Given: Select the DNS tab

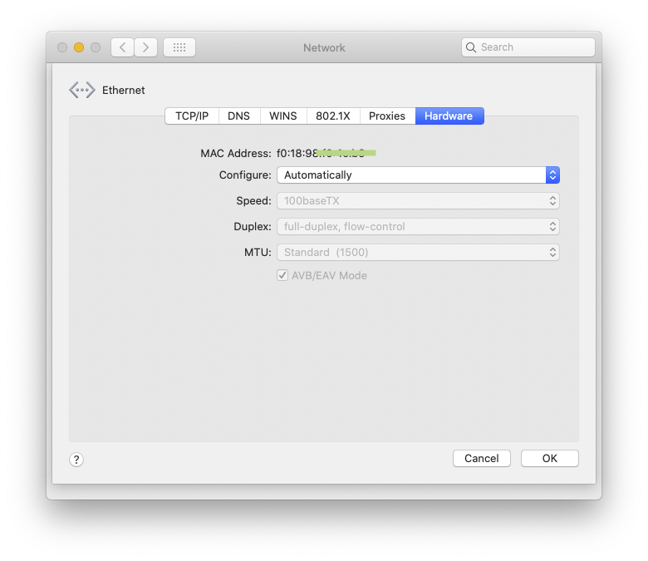Looking at the screenshot, I should pyautogui.click(x=238, y=116).
